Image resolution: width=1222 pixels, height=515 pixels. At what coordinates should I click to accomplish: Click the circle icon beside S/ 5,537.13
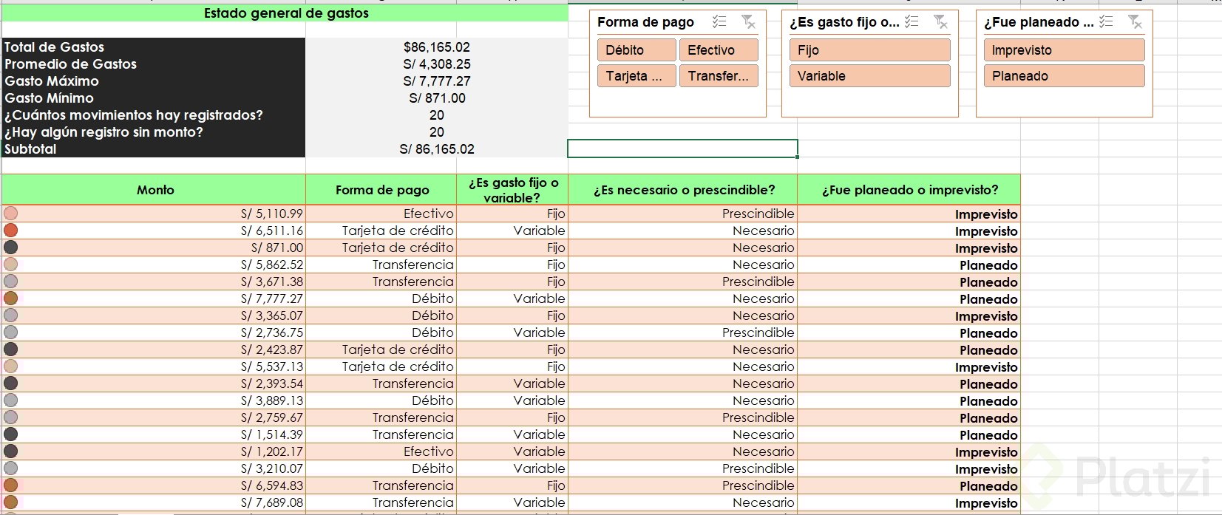click(x=11, y=366)
